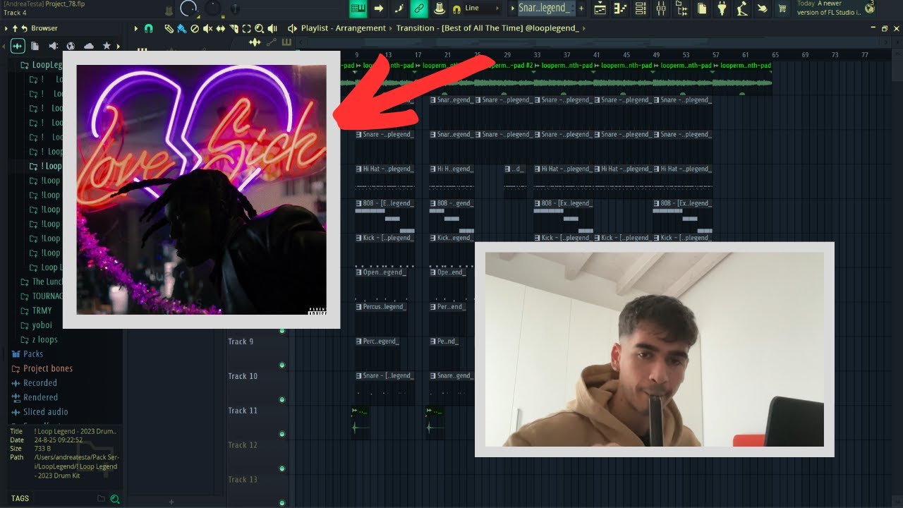Adjust the master pitch knob
Screen dimensions: 903x508
pyautogui.click(x=213, y=8)
